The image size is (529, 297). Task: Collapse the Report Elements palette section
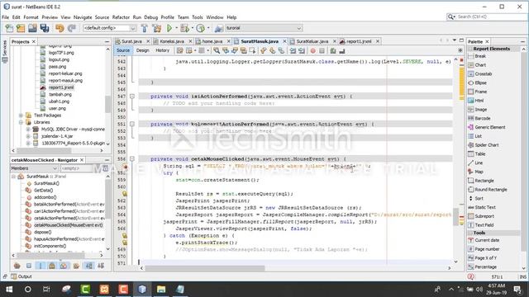pos(470,49)
